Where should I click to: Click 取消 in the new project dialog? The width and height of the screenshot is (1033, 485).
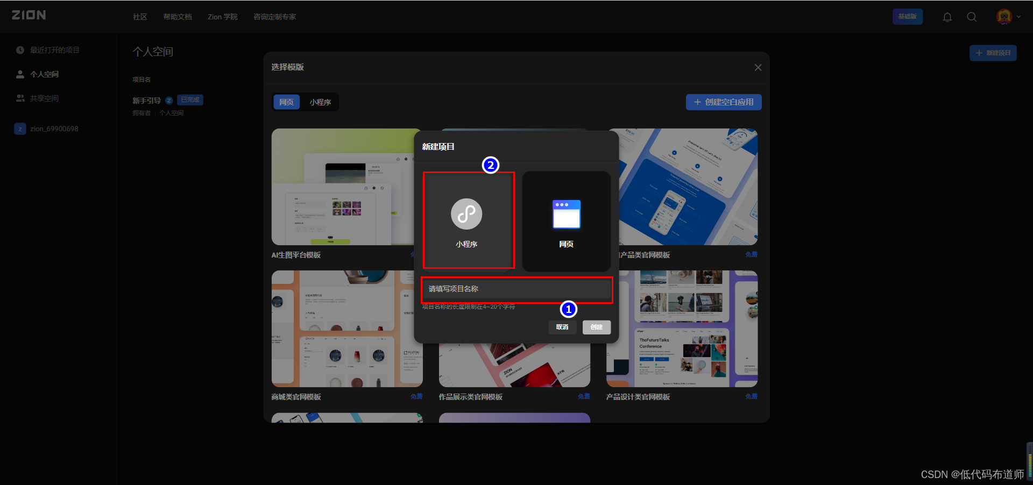(562, 327)
